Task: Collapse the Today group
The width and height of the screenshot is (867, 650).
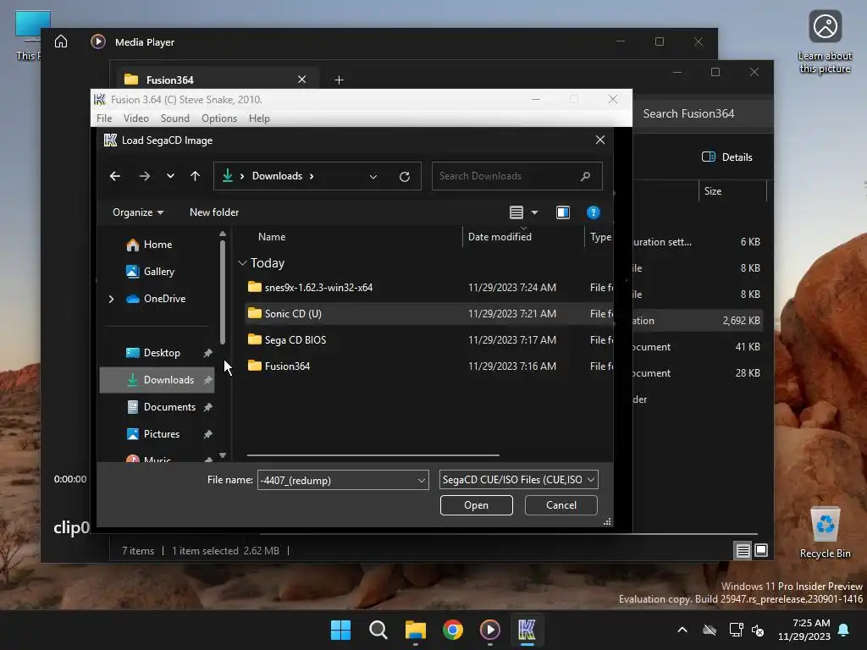Action: pyautogui.click(x=242, y=263)
